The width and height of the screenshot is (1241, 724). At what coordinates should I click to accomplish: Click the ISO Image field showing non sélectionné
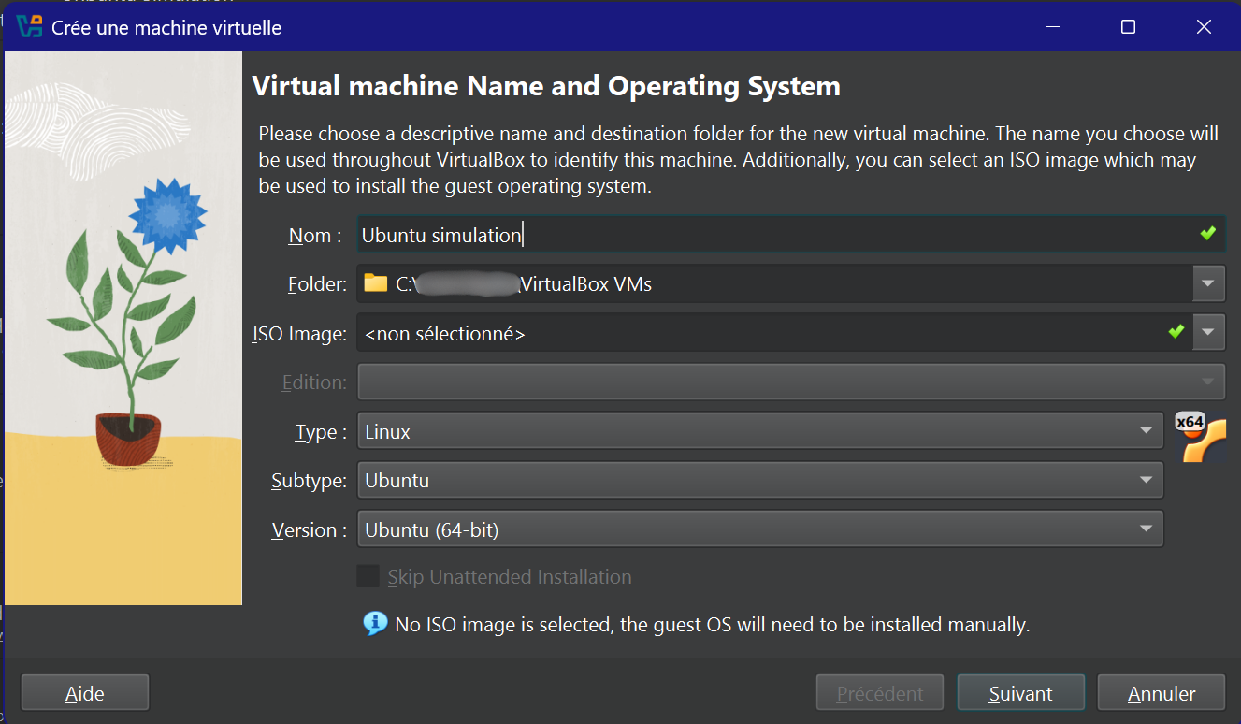(655, 332)
